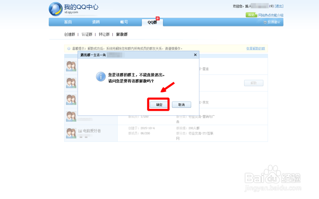Select the 转让群 navigation link
The width and height of the screenshot is (319, 199).
pos(104,34)
